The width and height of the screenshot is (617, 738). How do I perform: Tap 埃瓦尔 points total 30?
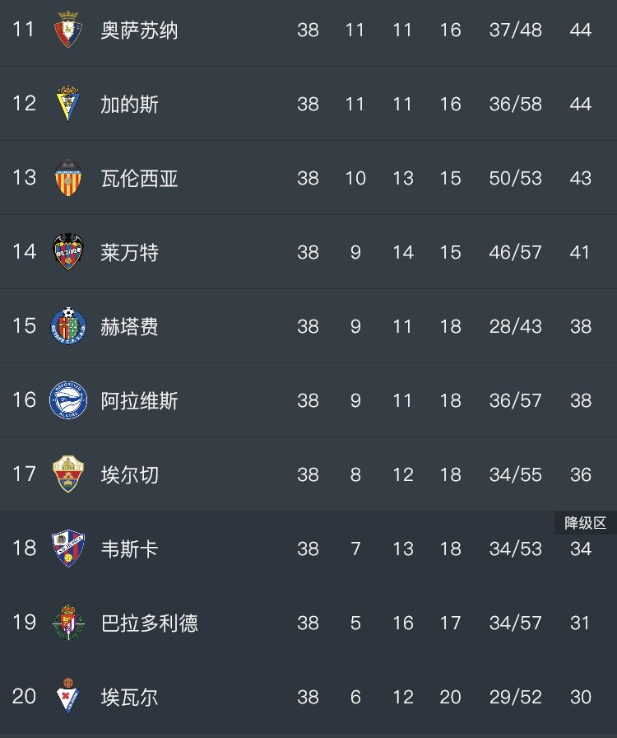(580, 698)
